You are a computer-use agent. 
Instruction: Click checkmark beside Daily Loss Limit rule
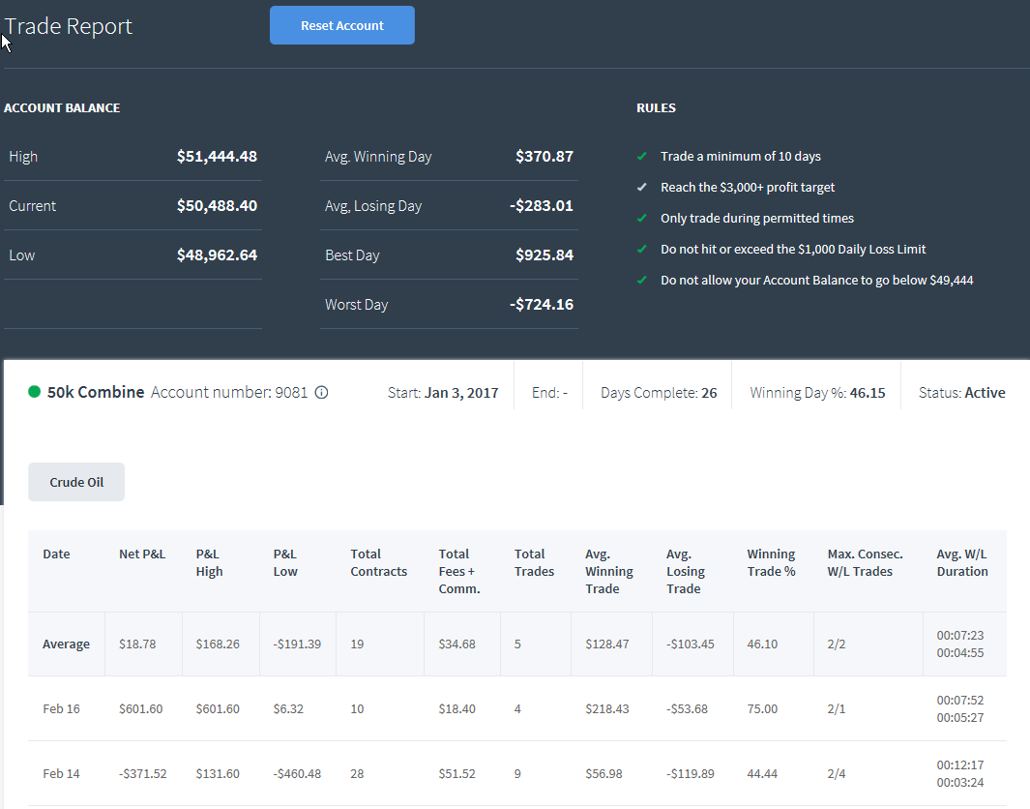642,249
